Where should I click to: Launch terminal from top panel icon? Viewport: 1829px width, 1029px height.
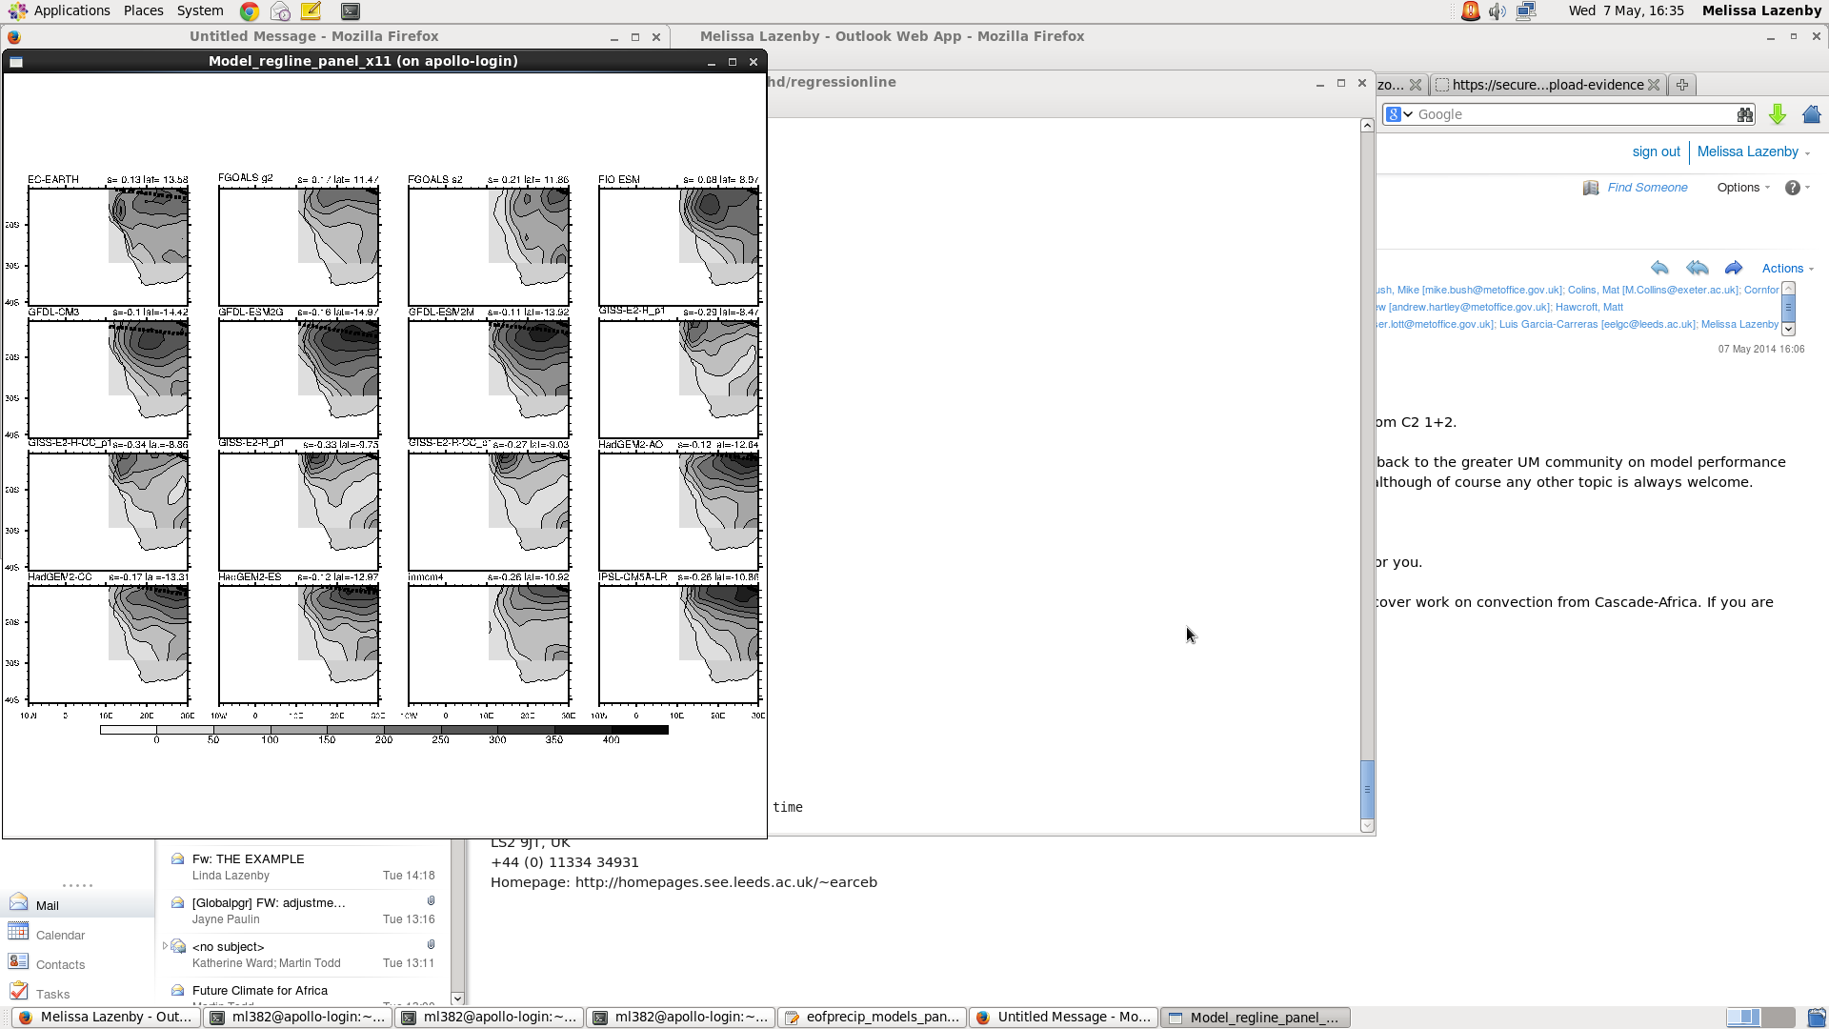tap(350, 11)
